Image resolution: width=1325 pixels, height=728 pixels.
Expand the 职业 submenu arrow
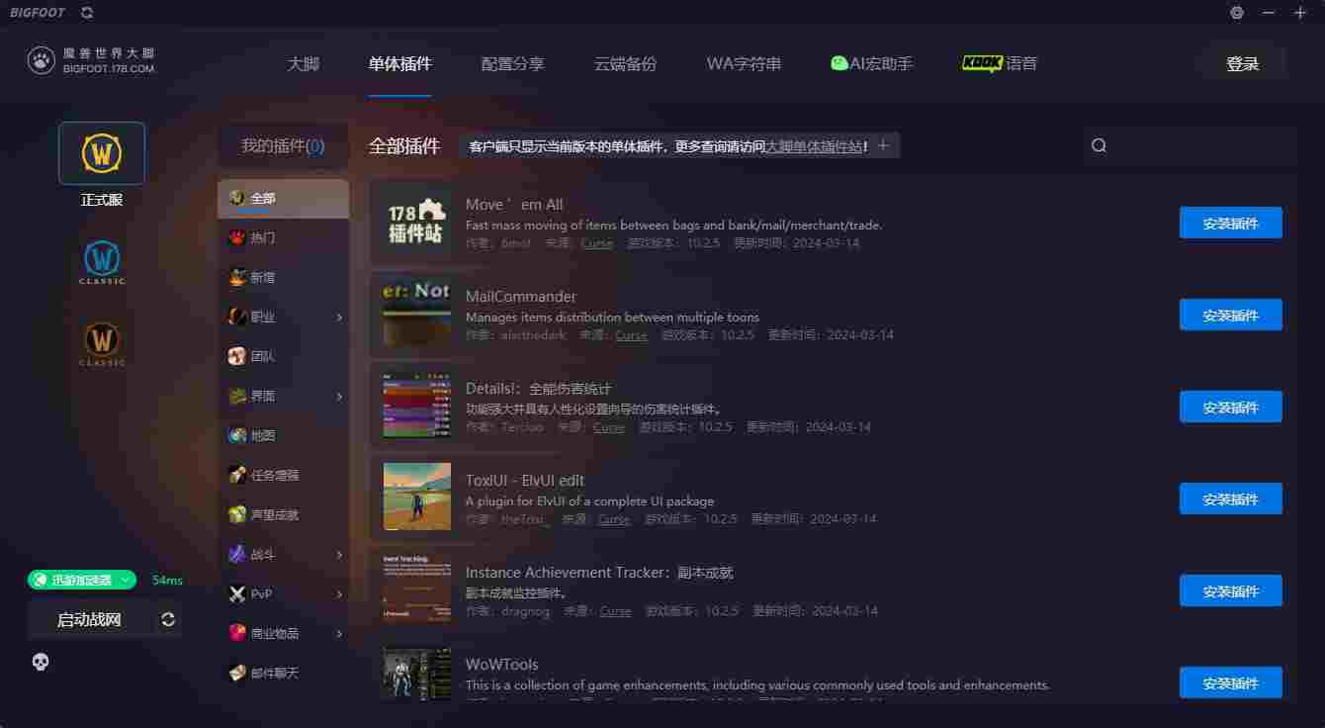coord(339,318)
